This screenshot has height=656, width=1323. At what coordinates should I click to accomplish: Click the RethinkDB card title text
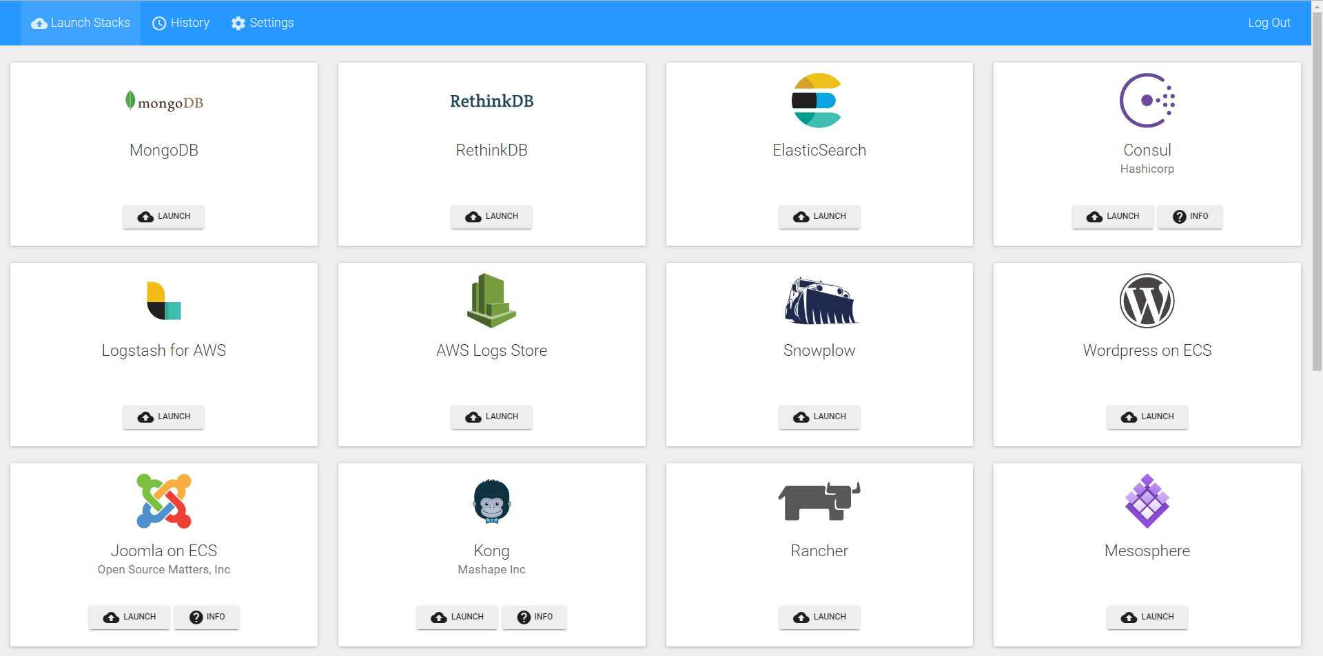pos(492,150)
